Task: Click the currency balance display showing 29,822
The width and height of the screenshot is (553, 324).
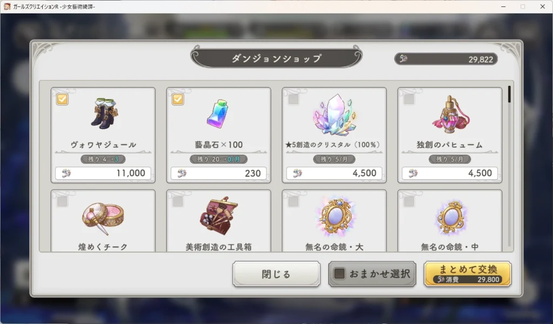Action: click(x=446, y=59)
